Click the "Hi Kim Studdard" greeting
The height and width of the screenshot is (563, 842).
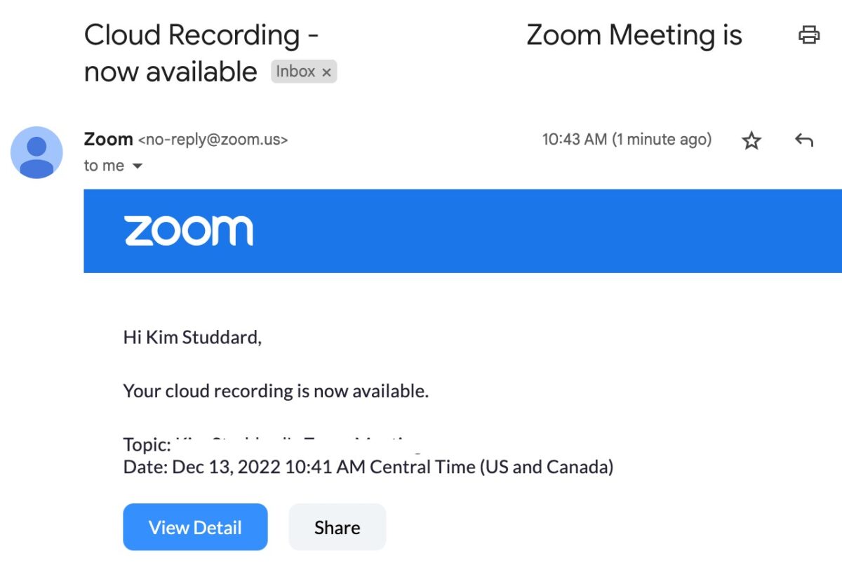coord(192,338)
